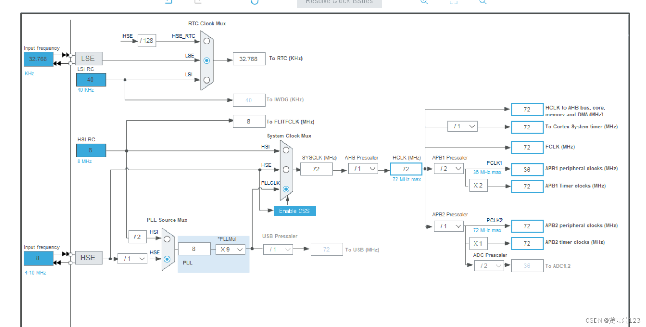Click the LSI RC 40 value box
The image size is (646, 327).
(91, 80)
